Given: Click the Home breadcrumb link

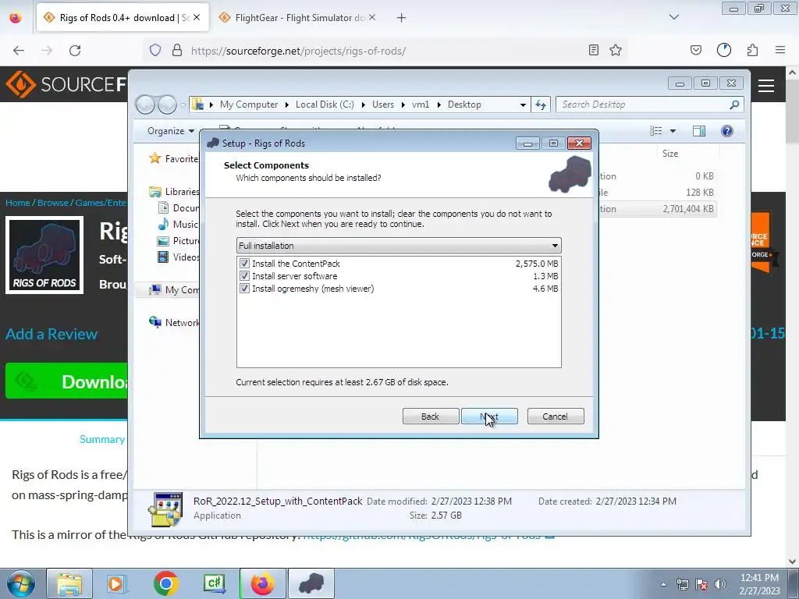Looking at the screenshot, I should point(18,203).
